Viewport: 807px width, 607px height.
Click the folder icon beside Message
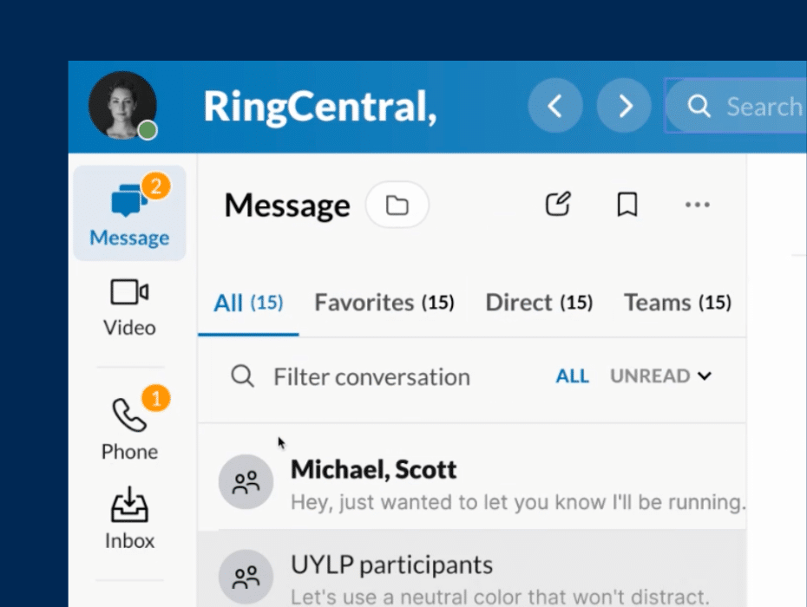tap(397, 206)
